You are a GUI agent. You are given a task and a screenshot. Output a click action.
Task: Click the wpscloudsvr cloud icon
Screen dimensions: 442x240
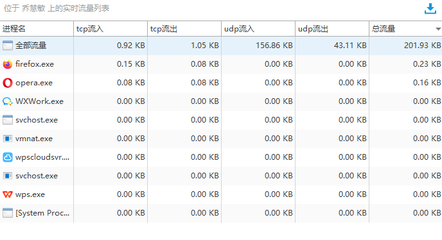coord(8,157)
